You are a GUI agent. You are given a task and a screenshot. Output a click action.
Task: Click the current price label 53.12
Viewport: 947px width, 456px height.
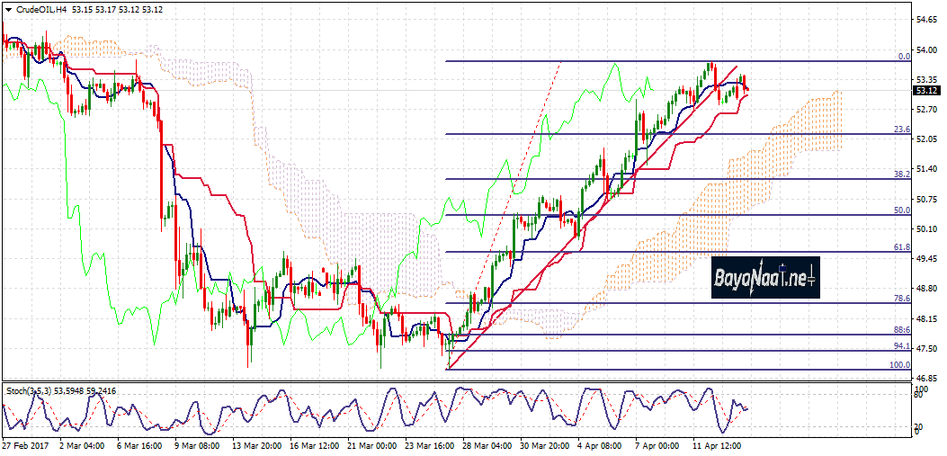(x=926, y=91)
